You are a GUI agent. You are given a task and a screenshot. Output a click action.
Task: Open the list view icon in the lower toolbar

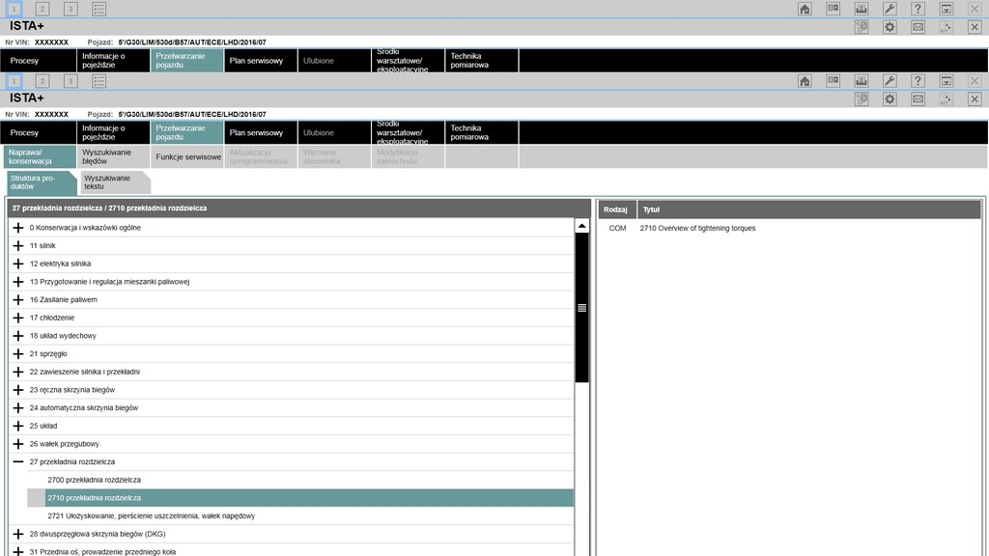[x=99, y=81]
